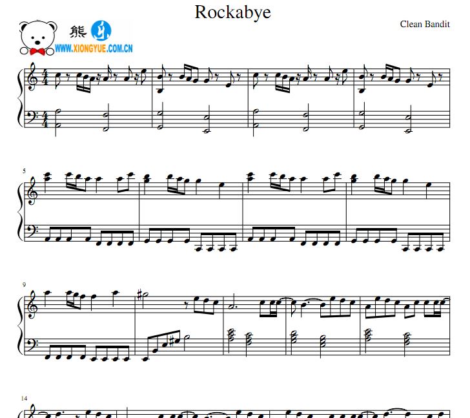Image resolution: width=470 pixels, height=418 pixels.
Task: Click measure number 14 marker
Action: [x=24, y=399]
